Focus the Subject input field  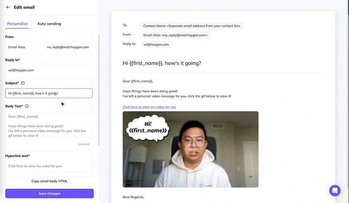[49, 93]
